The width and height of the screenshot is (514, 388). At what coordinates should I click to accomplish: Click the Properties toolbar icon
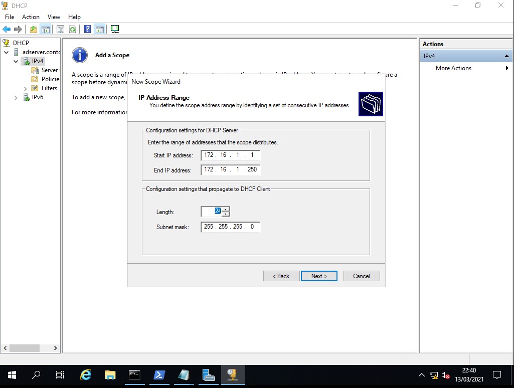coord(60,30)
